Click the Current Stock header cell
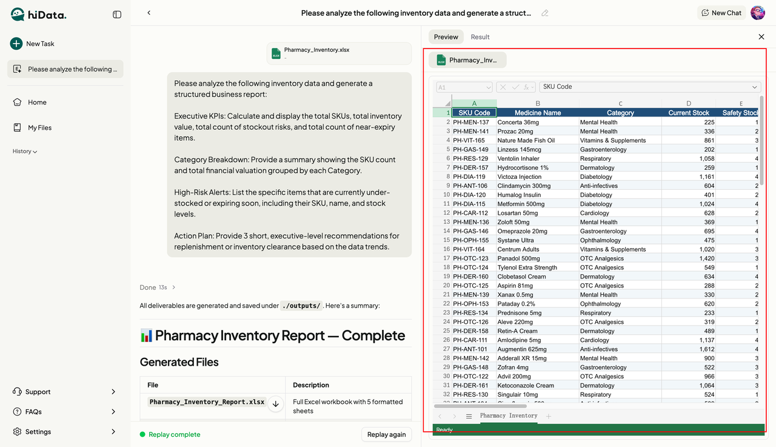The width and height of the screenshot is (776, 447). point(689,113)
